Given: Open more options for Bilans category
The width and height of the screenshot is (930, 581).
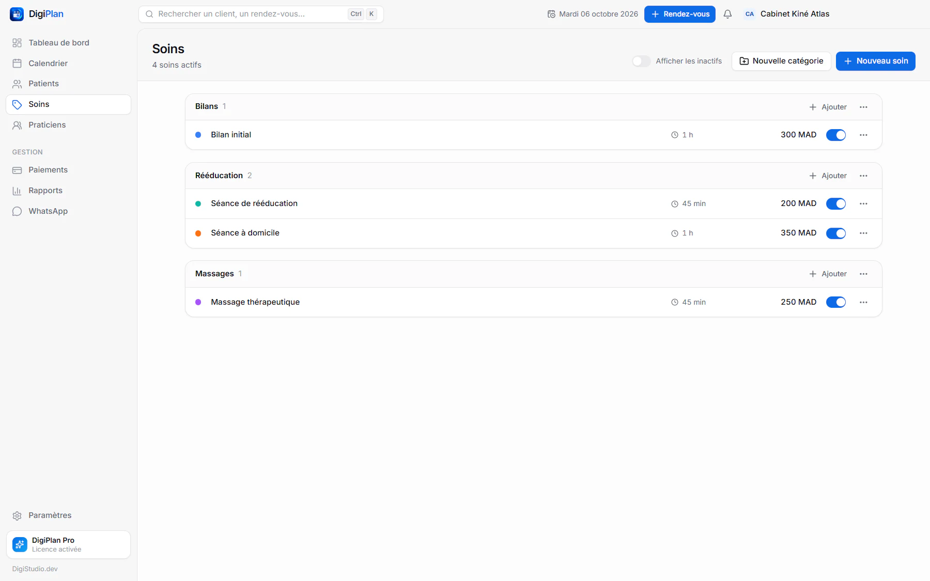Looking at the screenshot, I should point(863,107).
